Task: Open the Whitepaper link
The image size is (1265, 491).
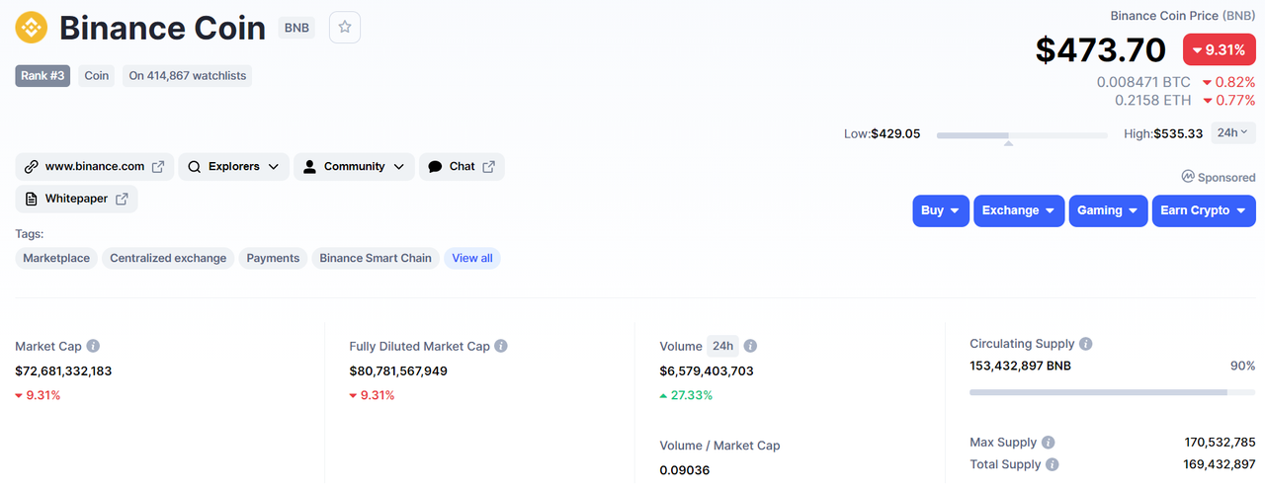Action: point(76,199)
